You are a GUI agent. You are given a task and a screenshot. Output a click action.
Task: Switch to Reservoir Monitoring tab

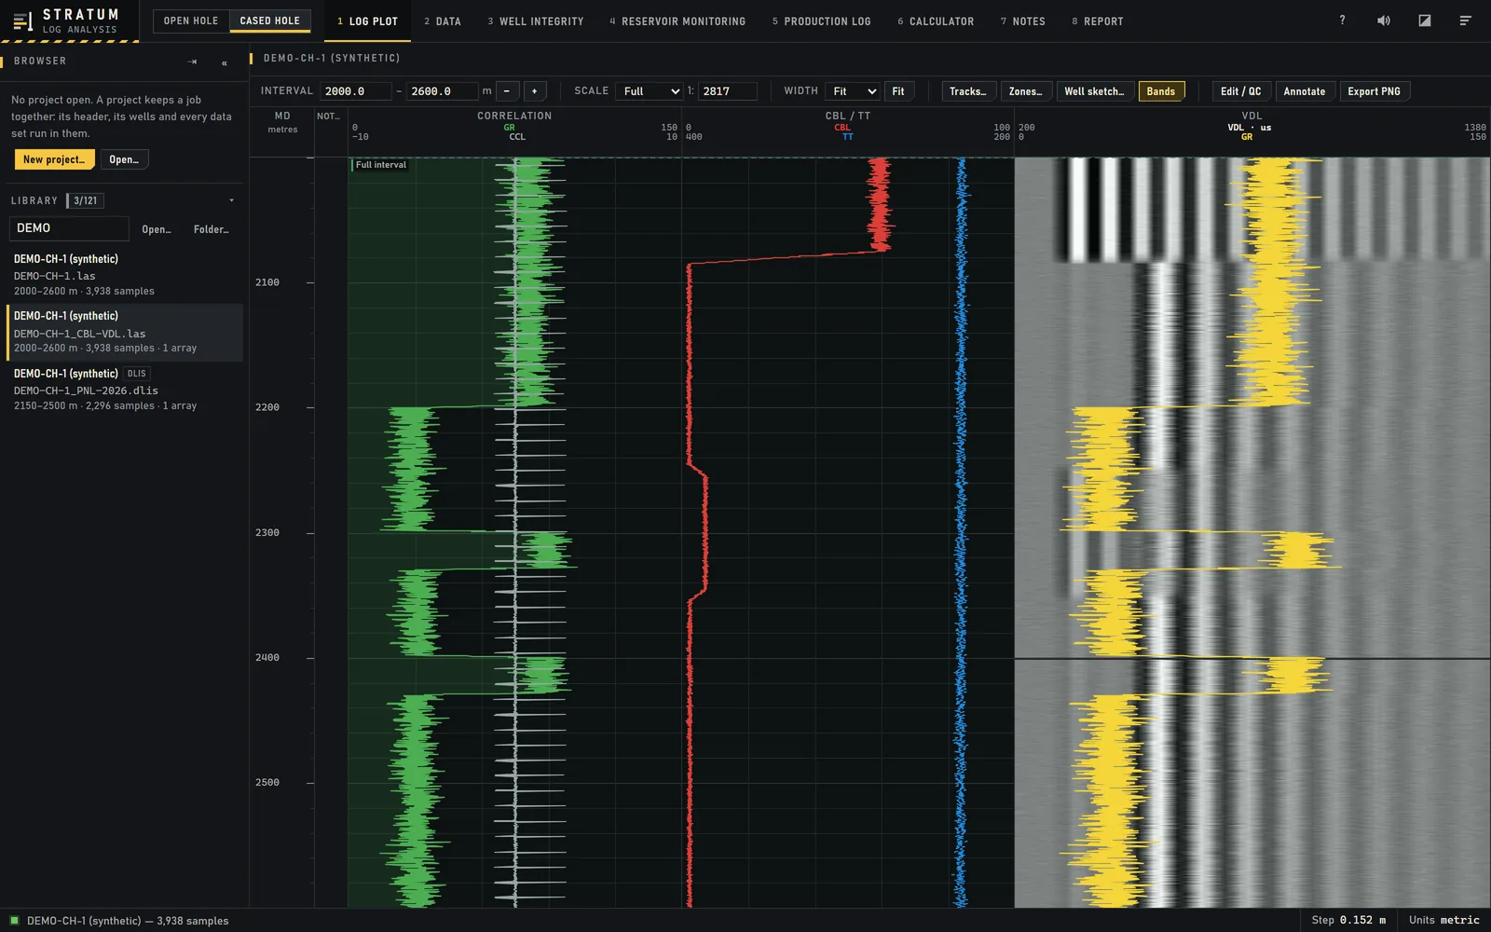pyautogui.click(x=677, y=21)
